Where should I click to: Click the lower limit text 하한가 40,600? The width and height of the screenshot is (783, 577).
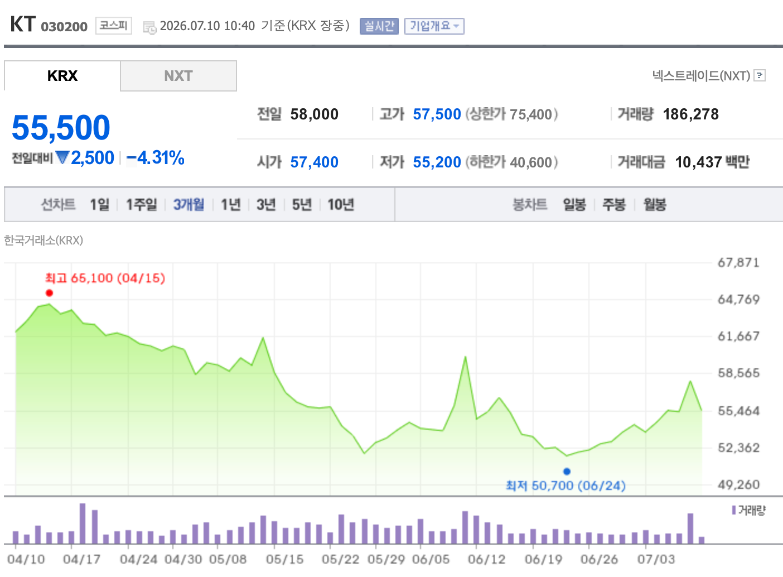tap(511, 162)
